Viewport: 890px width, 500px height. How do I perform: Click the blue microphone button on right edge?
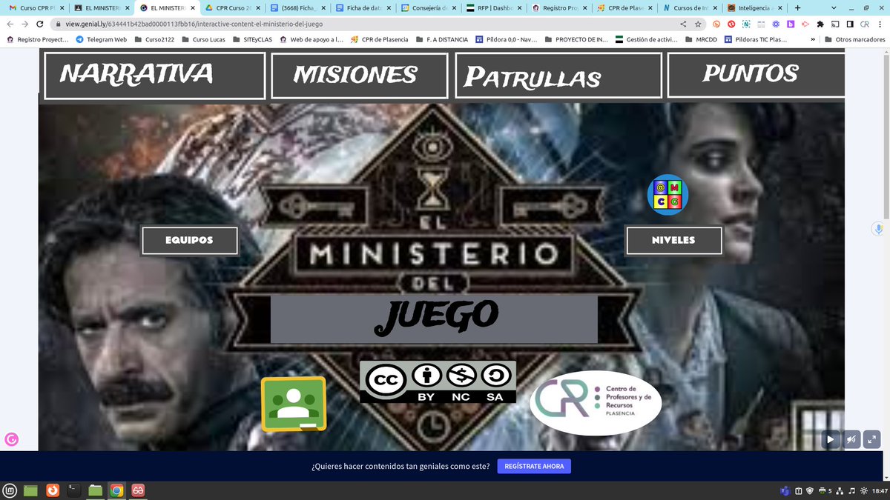tap(879, 229)
